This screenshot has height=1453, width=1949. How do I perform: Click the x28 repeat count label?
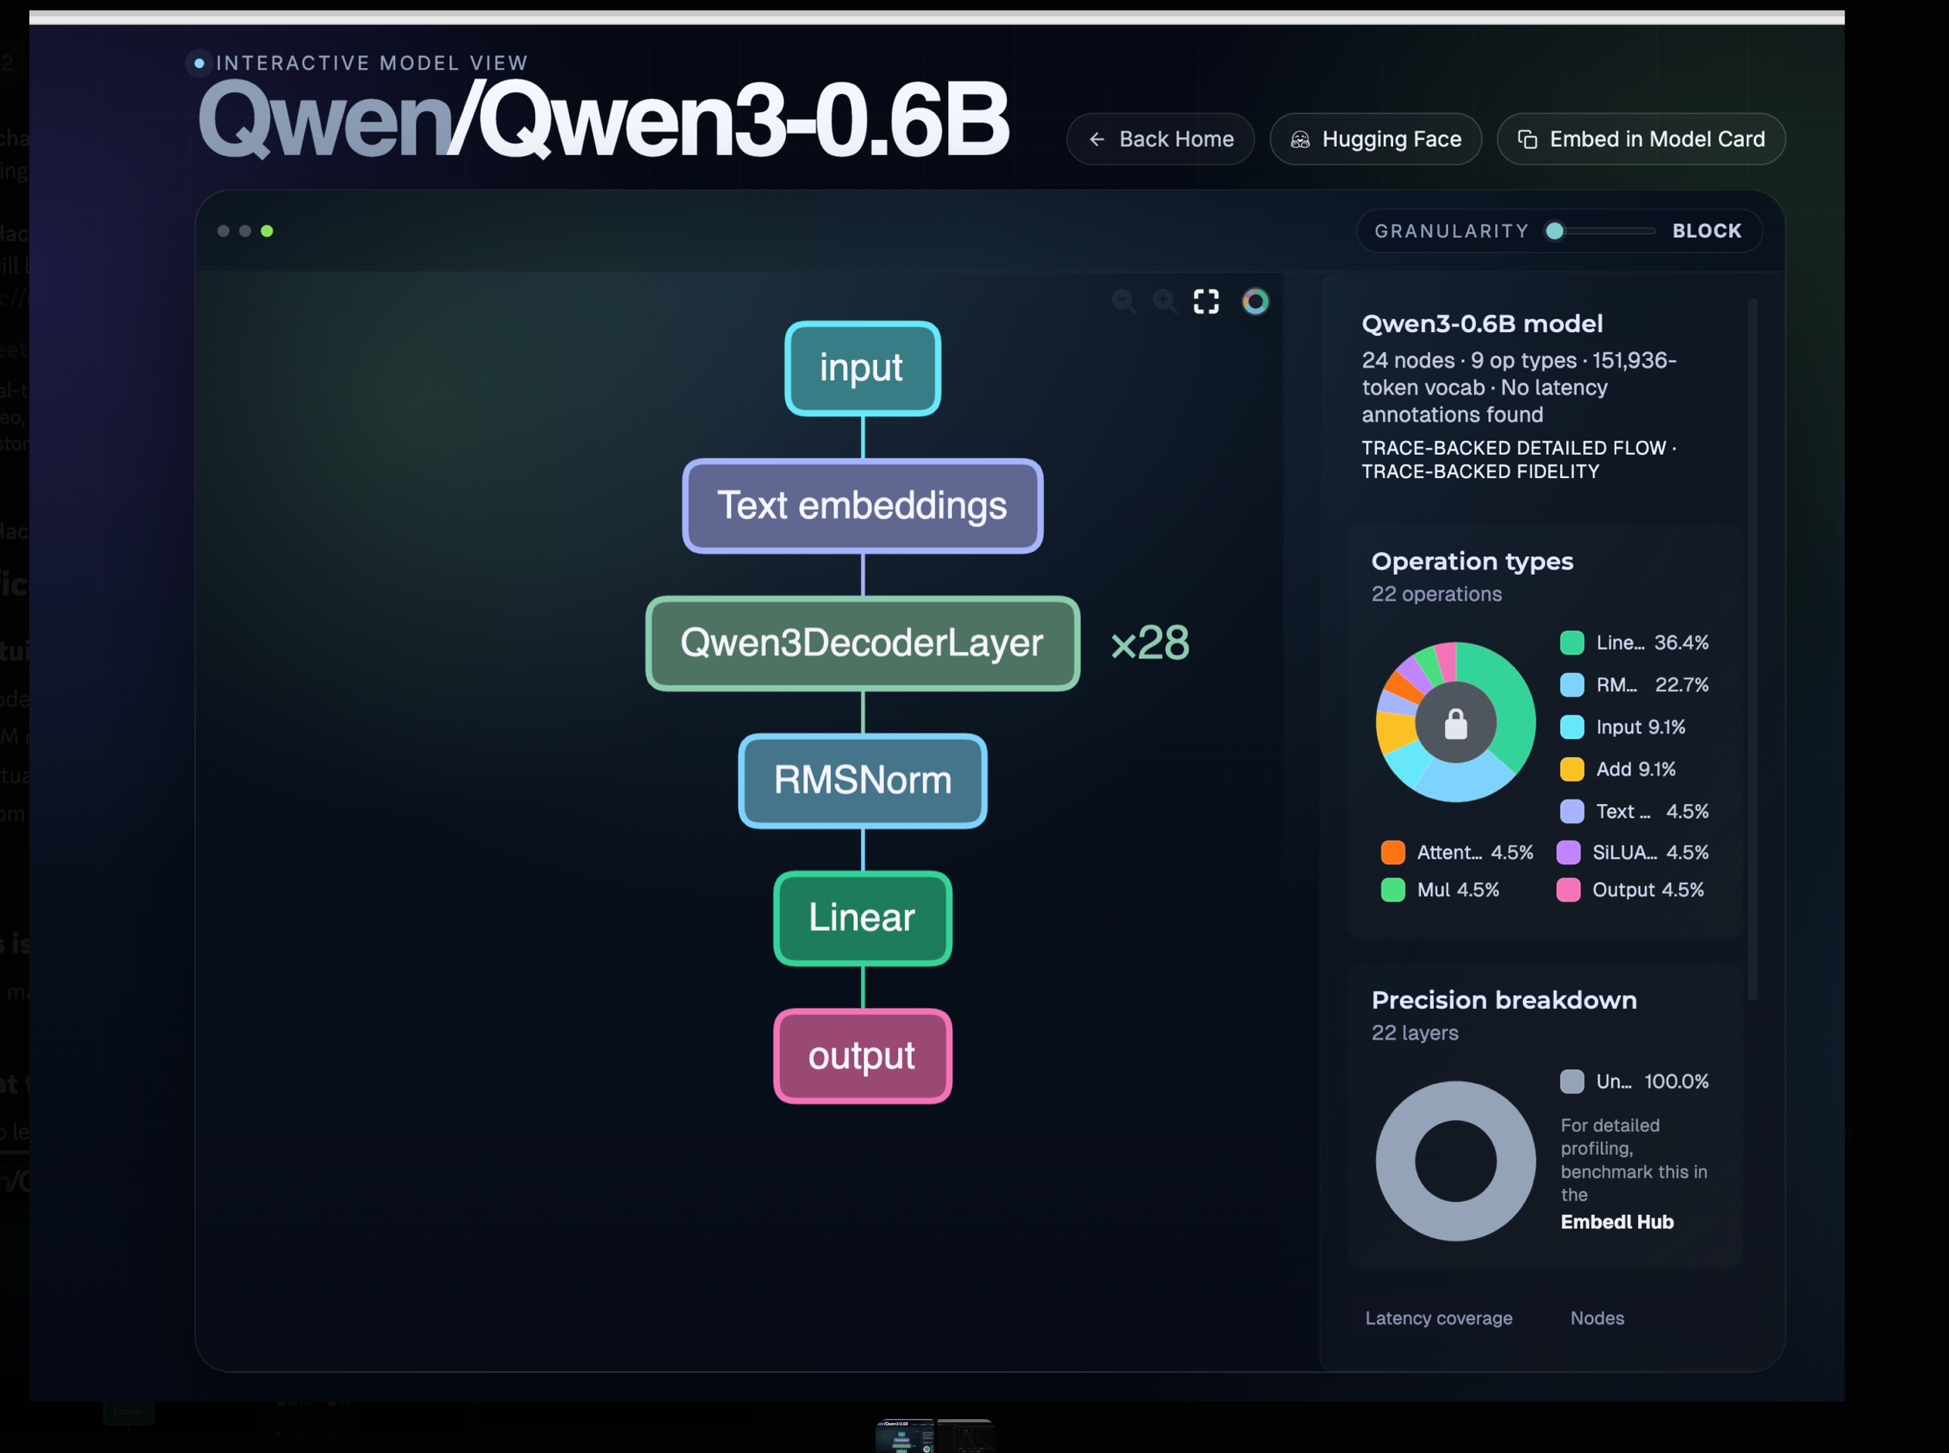point(1149,643)
